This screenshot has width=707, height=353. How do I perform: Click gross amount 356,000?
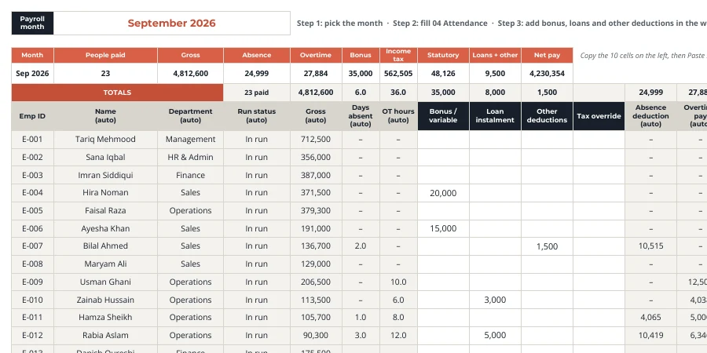coord(316,158)
